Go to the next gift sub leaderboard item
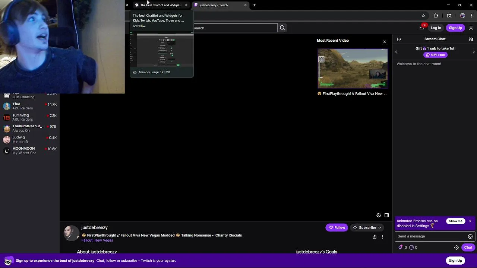The height and width of the screenshot is (268, 477). 474,52
